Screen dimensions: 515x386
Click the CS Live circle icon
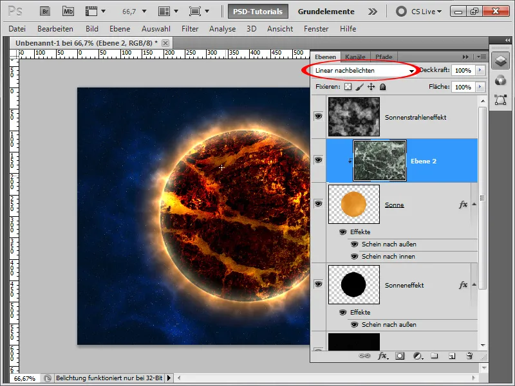pyautogui.click(x=400, y=12)
